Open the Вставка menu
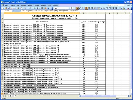Viewport: 133px width, 100px height. click(x=23, y=5)
